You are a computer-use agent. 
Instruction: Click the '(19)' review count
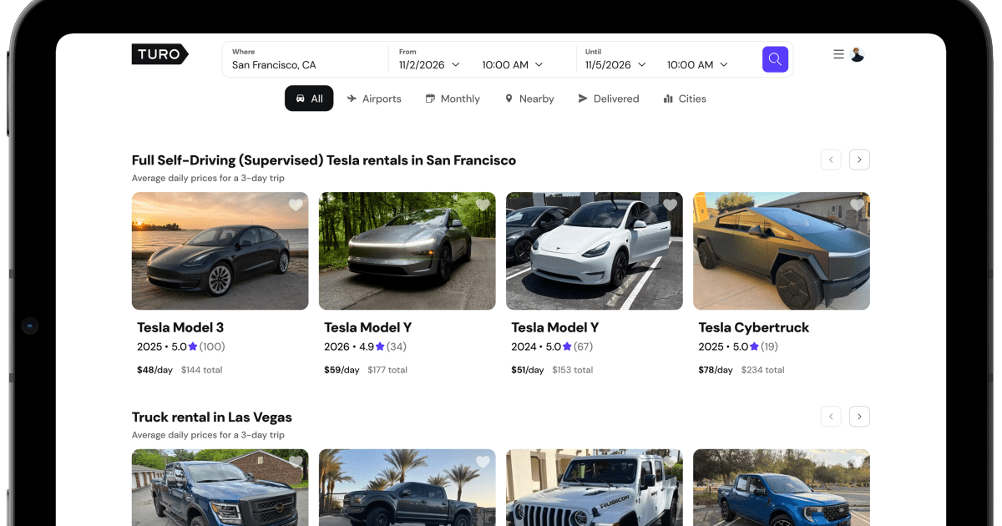tap(769, 346)
